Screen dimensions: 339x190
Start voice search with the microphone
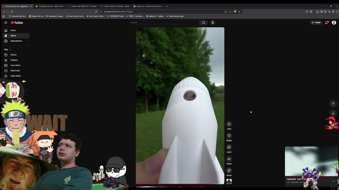(x=212, y=22)
